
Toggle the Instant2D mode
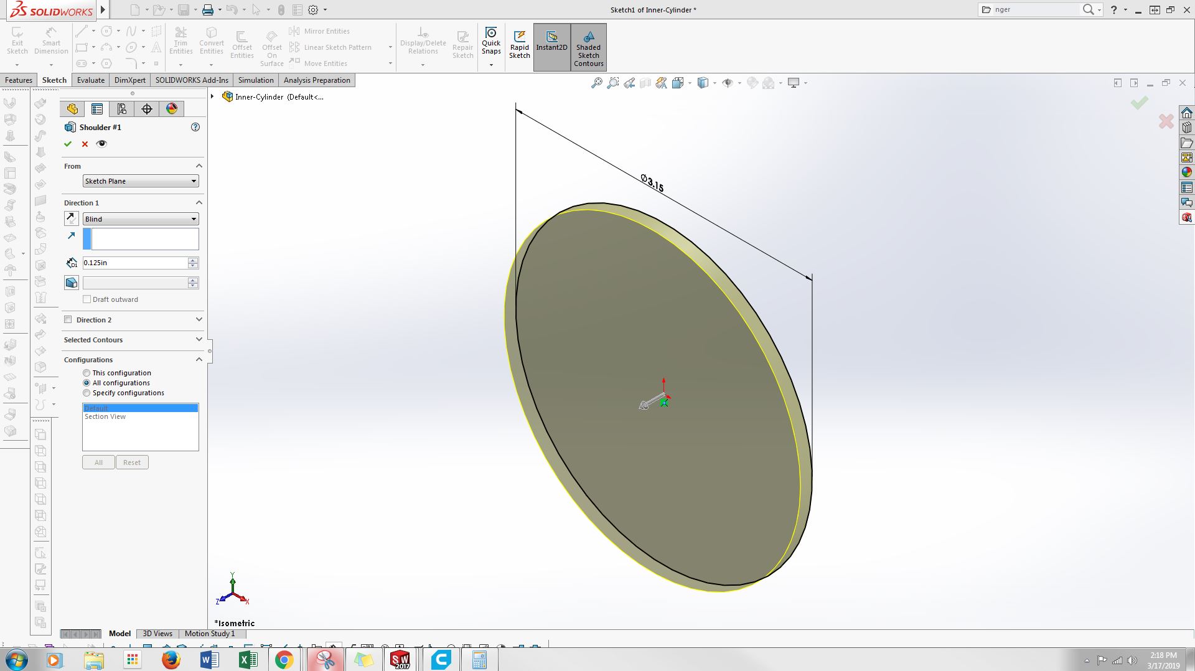(551, 47)
